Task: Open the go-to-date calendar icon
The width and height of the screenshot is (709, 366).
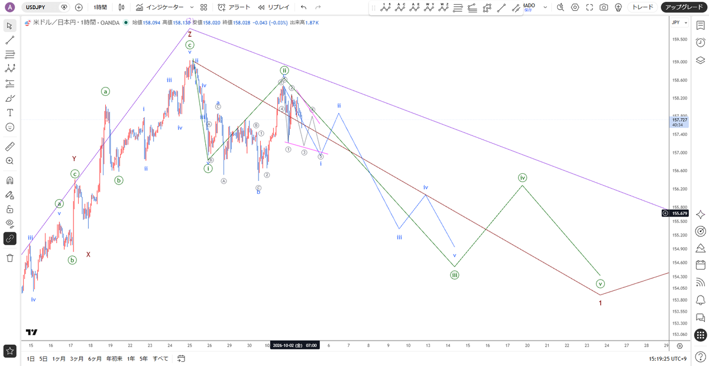Action: coord(181,359)
